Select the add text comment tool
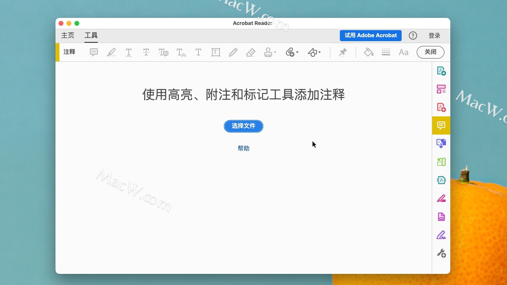This screenshot has height=285, width=507. [x=198, y=52]
